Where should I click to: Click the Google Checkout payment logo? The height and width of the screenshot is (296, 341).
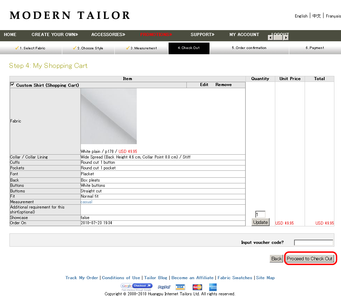[x=136, y=287]
